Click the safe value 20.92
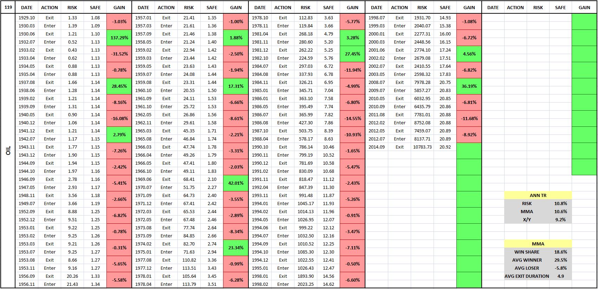 (445, 147)
